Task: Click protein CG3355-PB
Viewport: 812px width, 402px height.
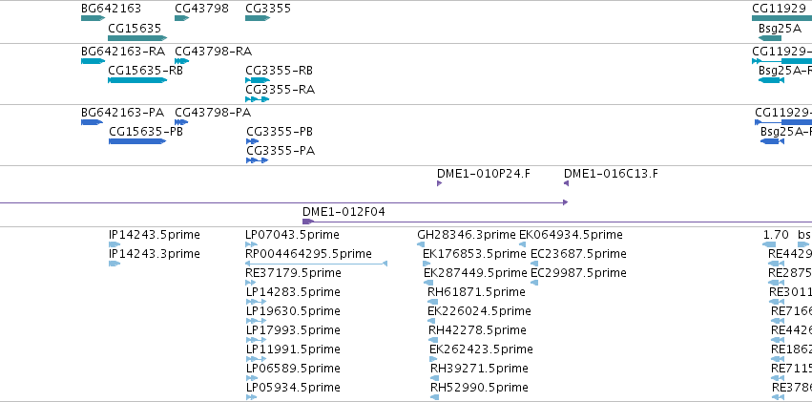Action: tap(280, 131)
